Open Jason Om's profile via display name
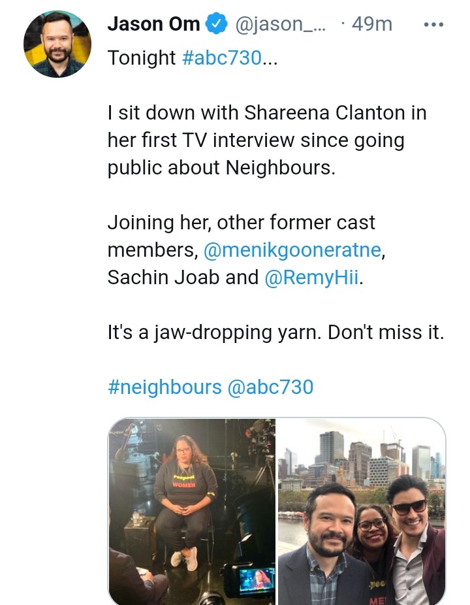 [x=153, y=25]
